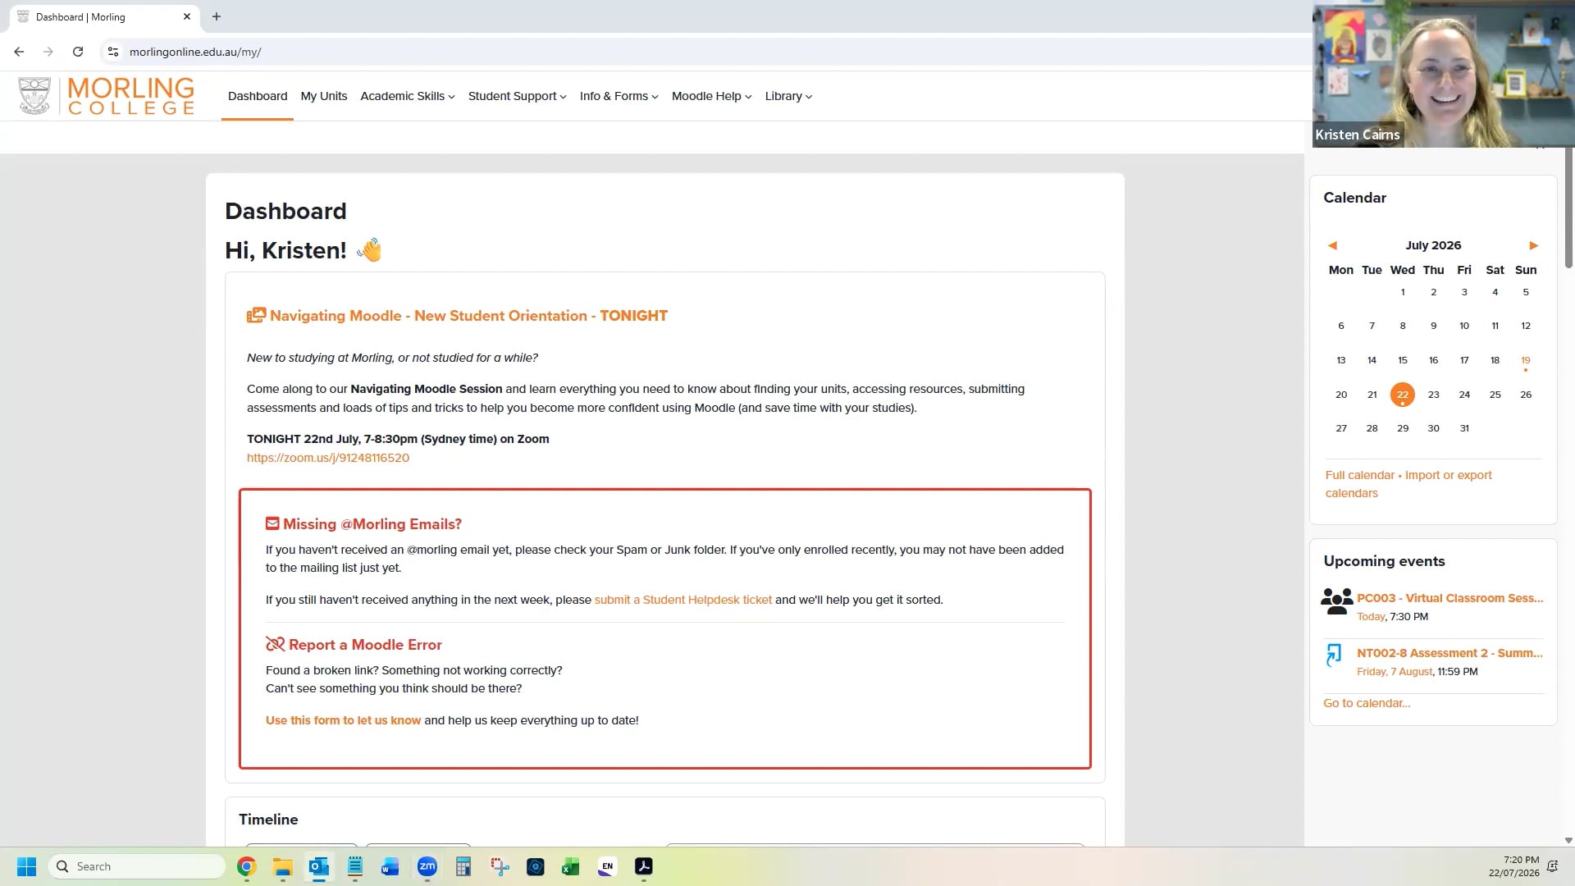This screenshot has width=1575, height=886.
Task: Open the Zoom meeting link 91248116520
Action: click(328, 458)
